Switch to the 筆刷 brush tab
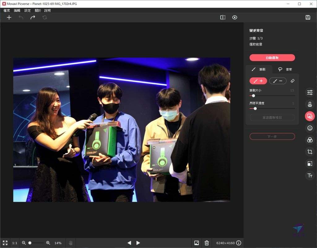This screenshot has height=248, width=317. tap(258, 70)
